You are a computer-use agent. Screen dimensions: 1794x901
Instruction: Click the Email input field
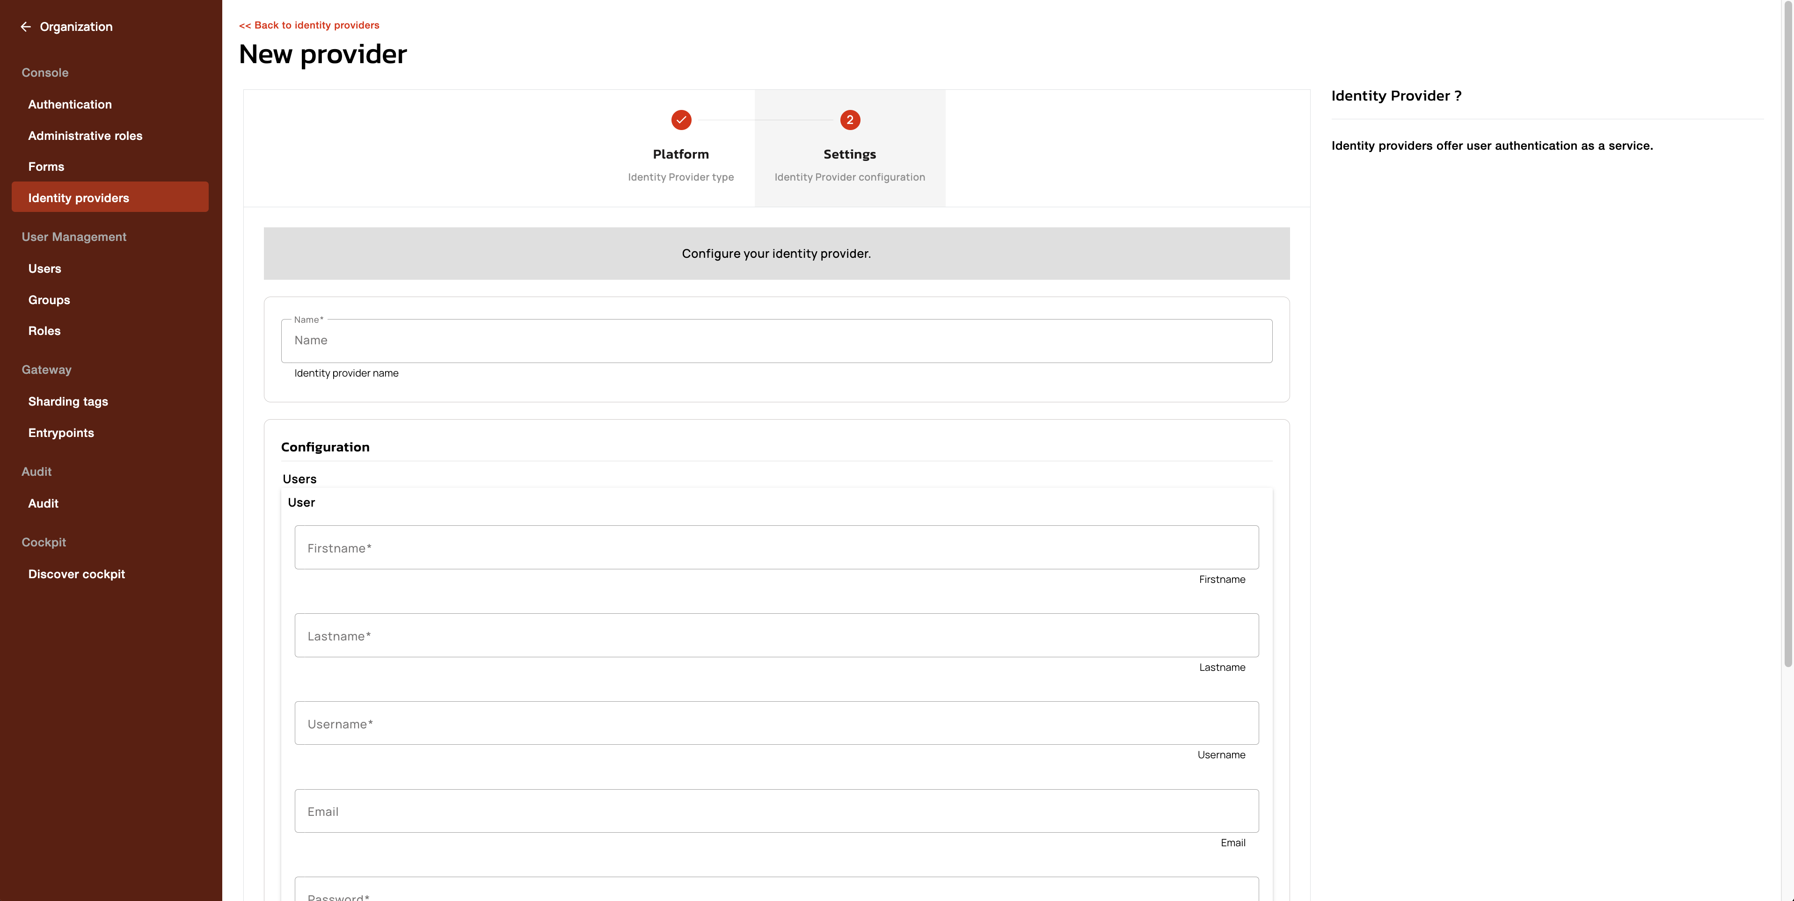click(776, 811)
